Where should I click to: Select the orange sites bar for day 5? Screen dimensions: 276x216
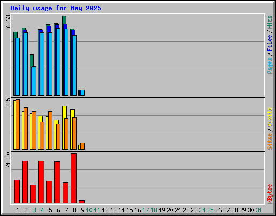50,130
